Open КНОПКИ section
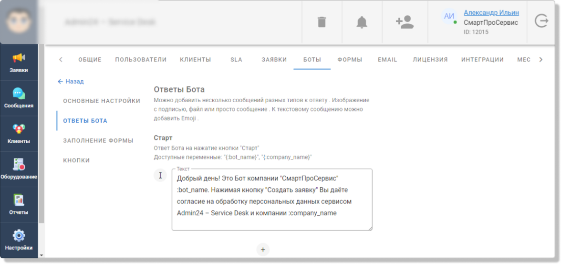The width and height of the screenshot is (561, 264). [76, 160]
